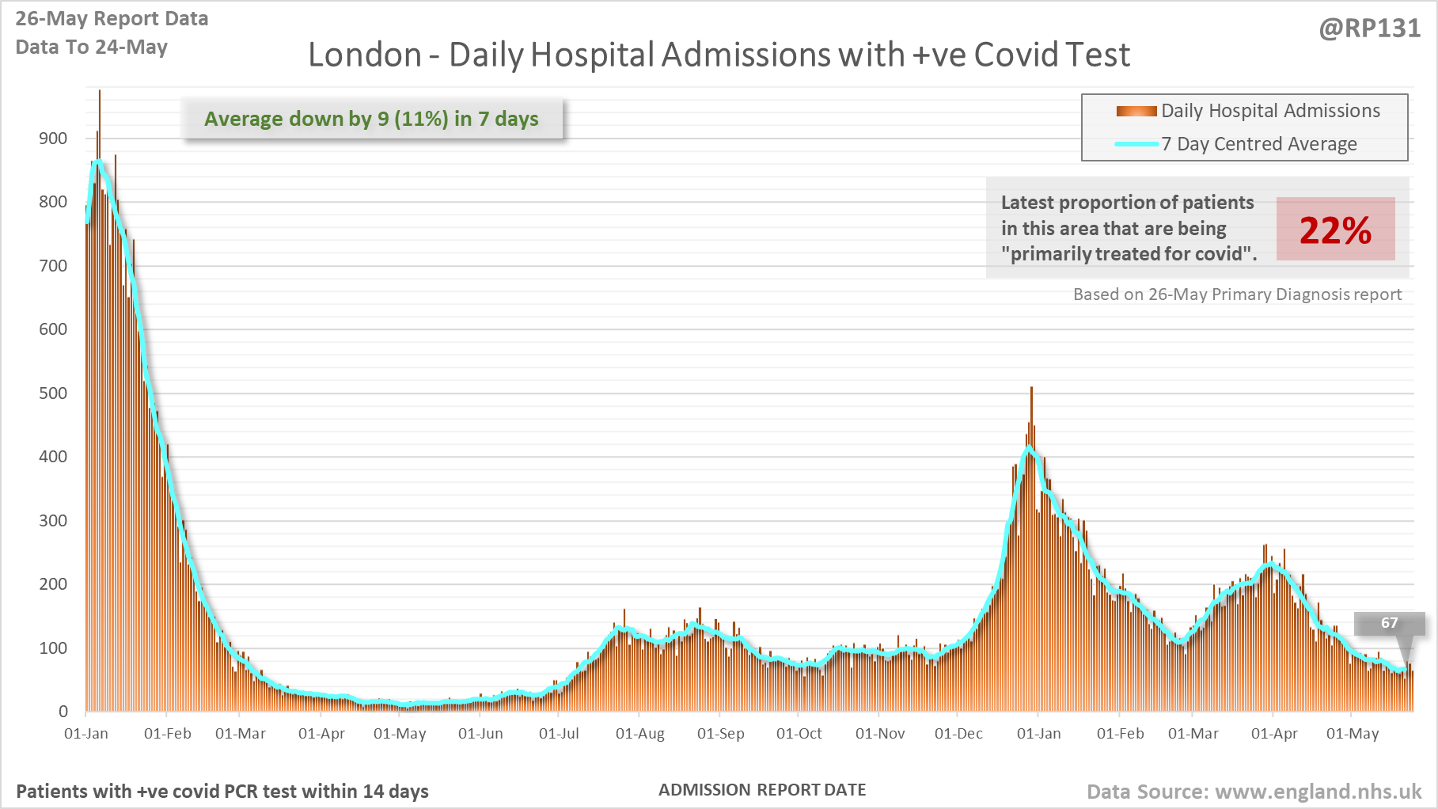Screen dimensions: 1438x809
Task: Click the ADMISSION REPORT DATE axis title
Action: (762, 790)
